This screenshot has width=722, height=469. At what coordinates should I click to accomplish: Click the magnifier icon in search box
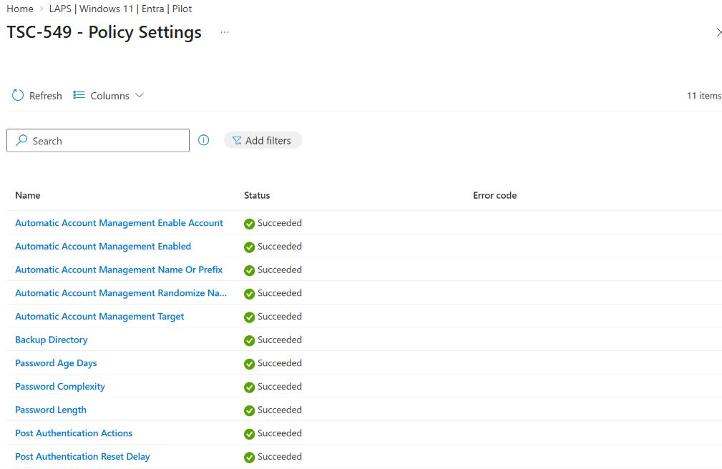pos(21,140)
